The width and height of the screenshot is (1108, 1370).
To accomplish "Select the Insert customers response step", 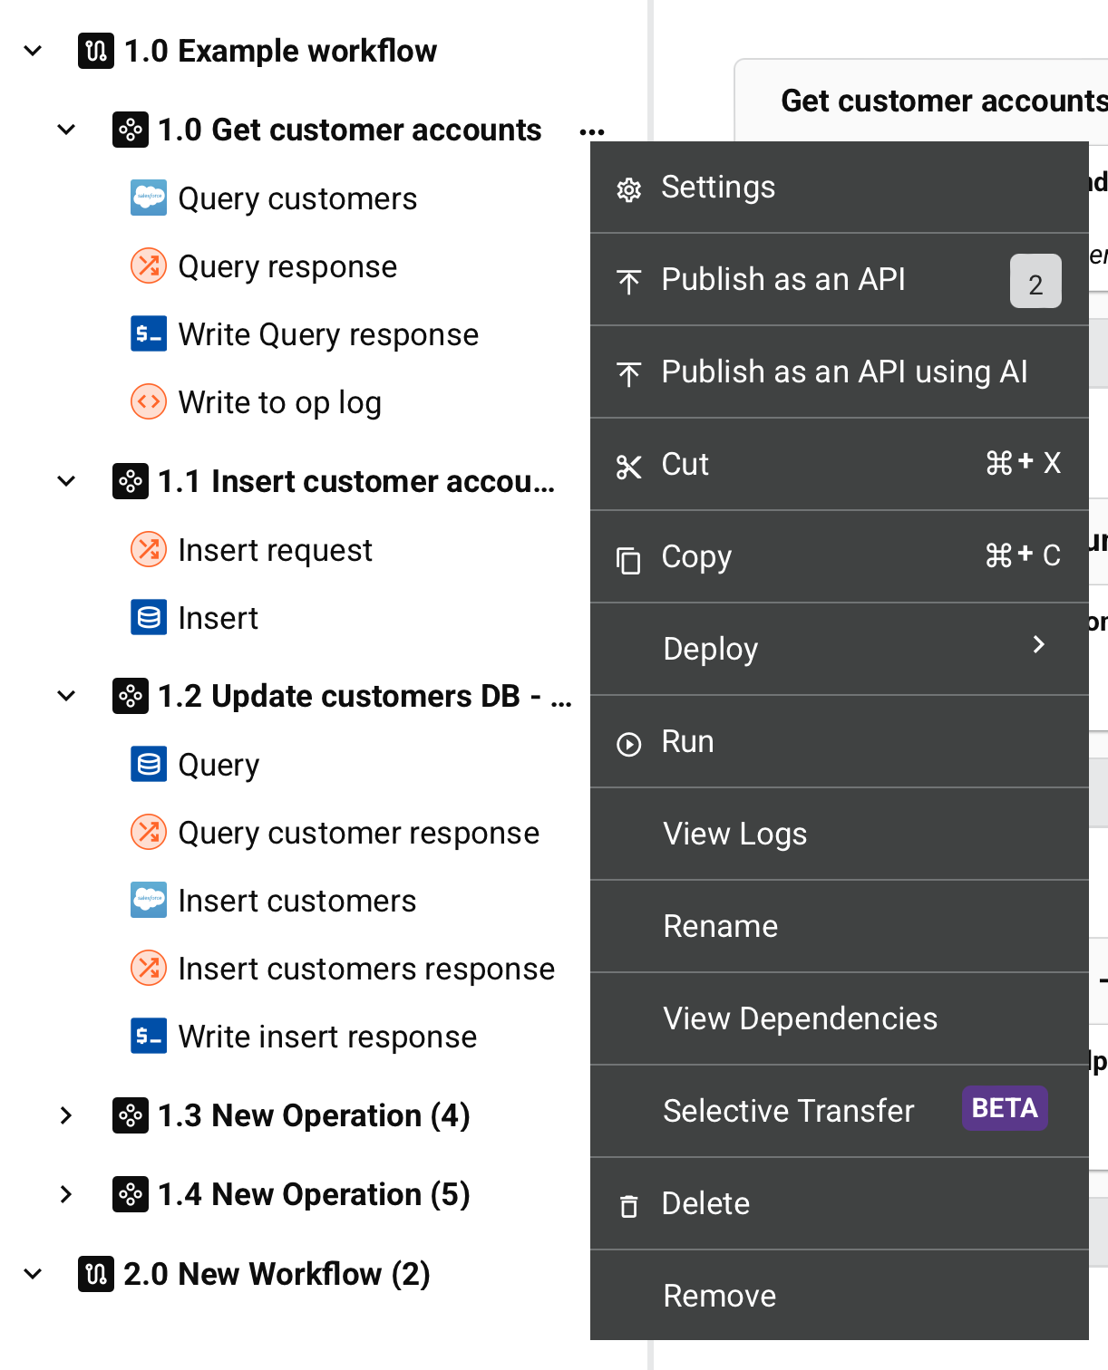I will (x=365, y=969).
